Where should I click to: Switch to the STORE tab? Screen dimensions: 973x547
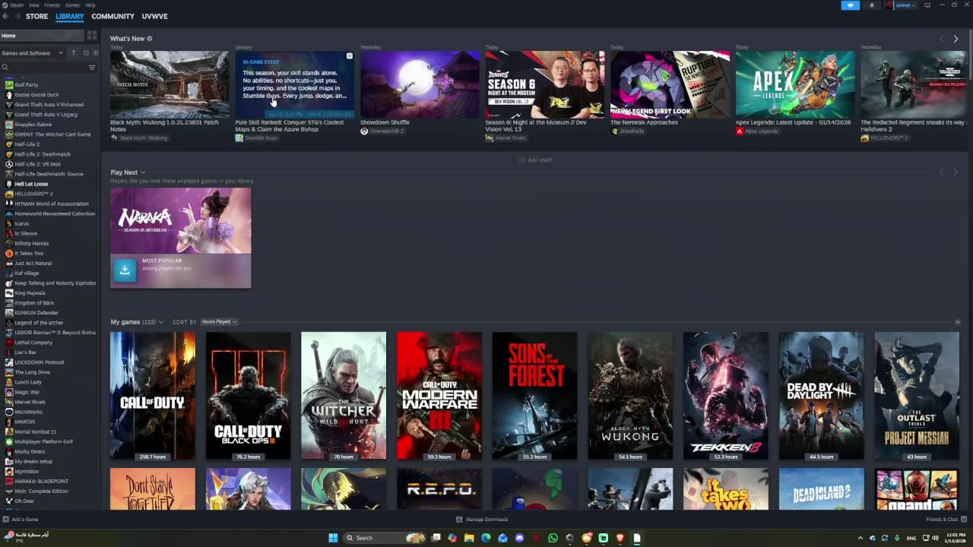(36, 16)
